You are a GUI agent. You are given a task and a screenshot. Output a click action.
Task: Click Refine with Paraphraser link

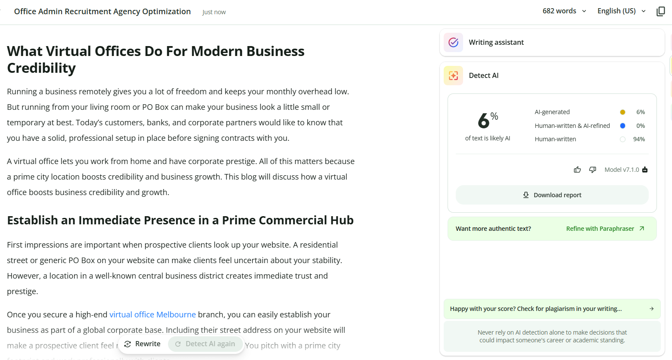point(600,229)
